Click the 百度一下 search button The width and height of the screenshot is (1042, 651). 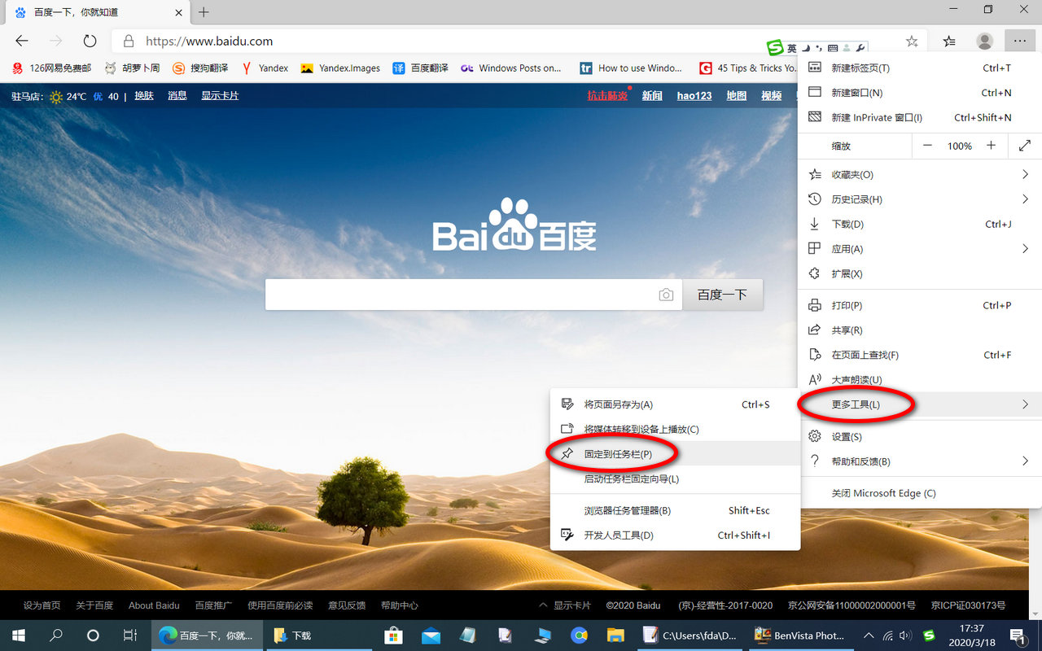pyautogui.click(x=723, y=295)
